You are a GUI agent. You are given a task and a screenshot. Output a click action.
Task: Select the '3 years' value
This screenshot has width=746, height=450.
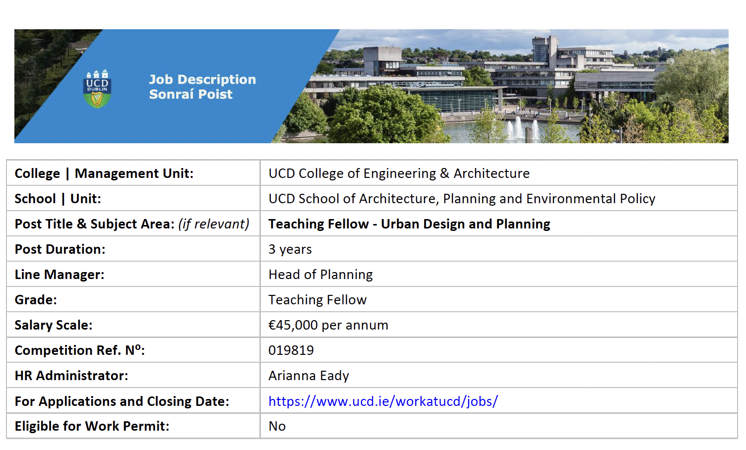click(x=290, y=249)
